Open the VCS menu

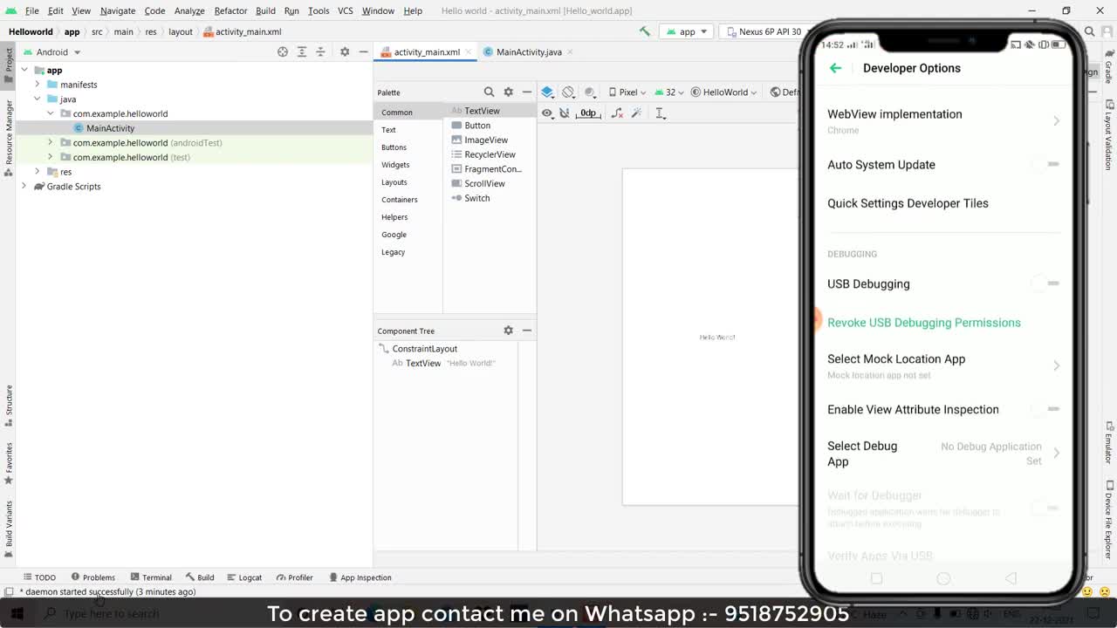[345, 10]
